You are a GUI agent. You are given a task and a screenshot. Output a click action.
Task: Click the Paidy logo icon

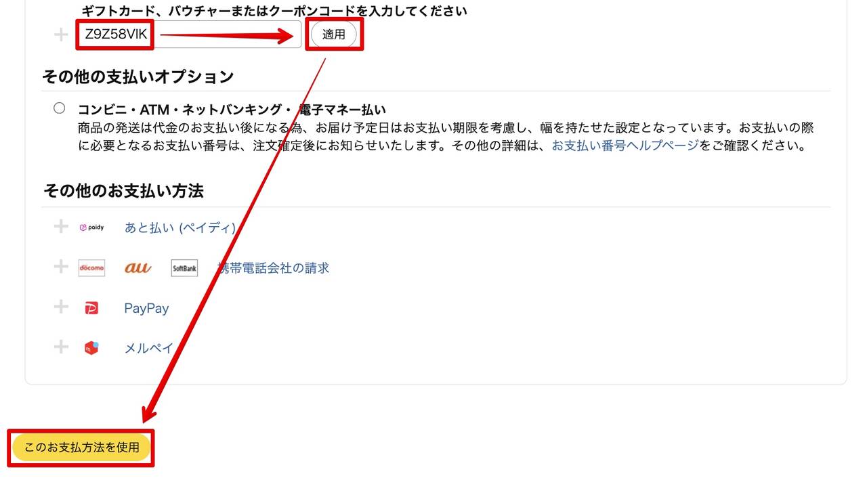click(91, 227)
